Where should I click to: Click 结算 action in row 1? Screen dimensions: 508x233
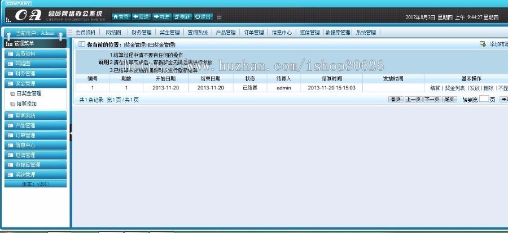[435, 88]
